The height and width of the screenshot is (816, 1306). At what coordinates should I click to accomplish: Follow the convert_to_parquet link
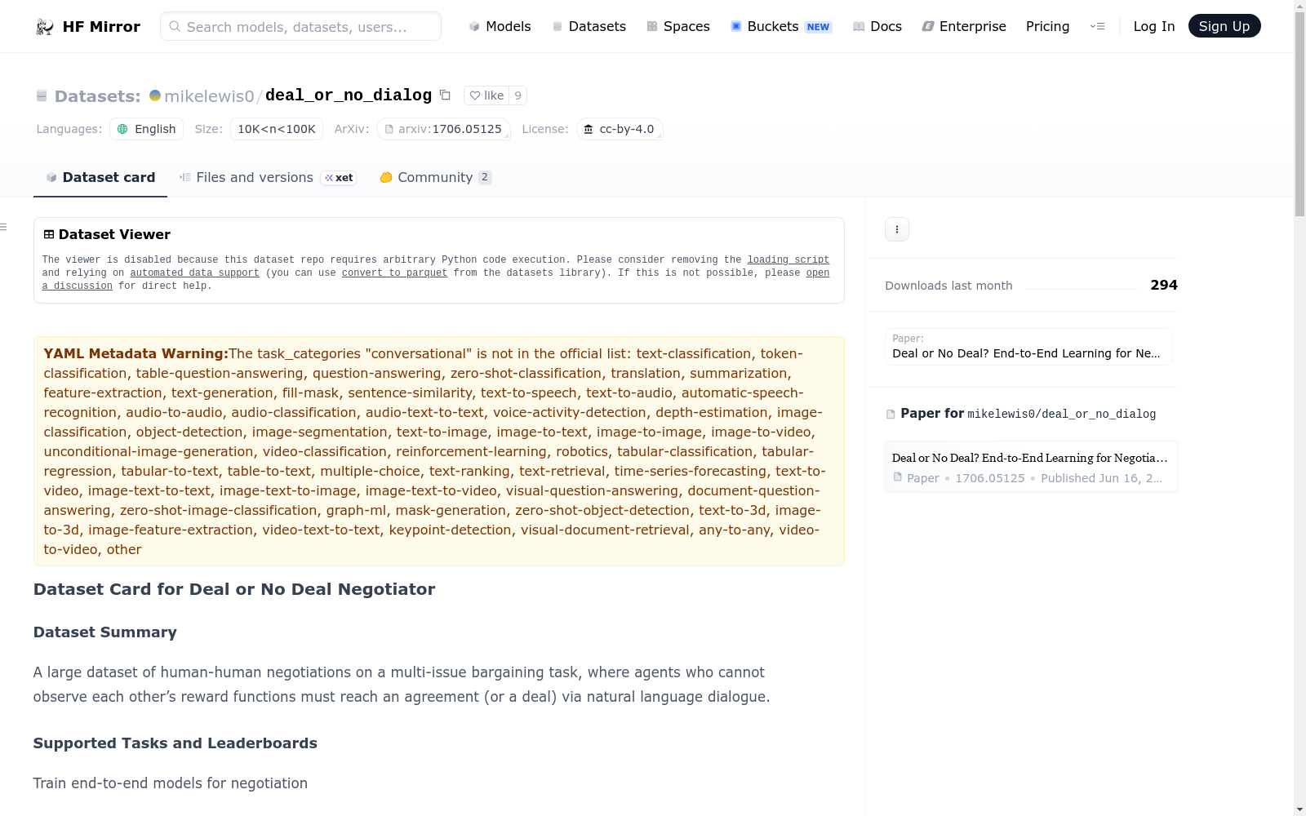[x=394, y=273]
